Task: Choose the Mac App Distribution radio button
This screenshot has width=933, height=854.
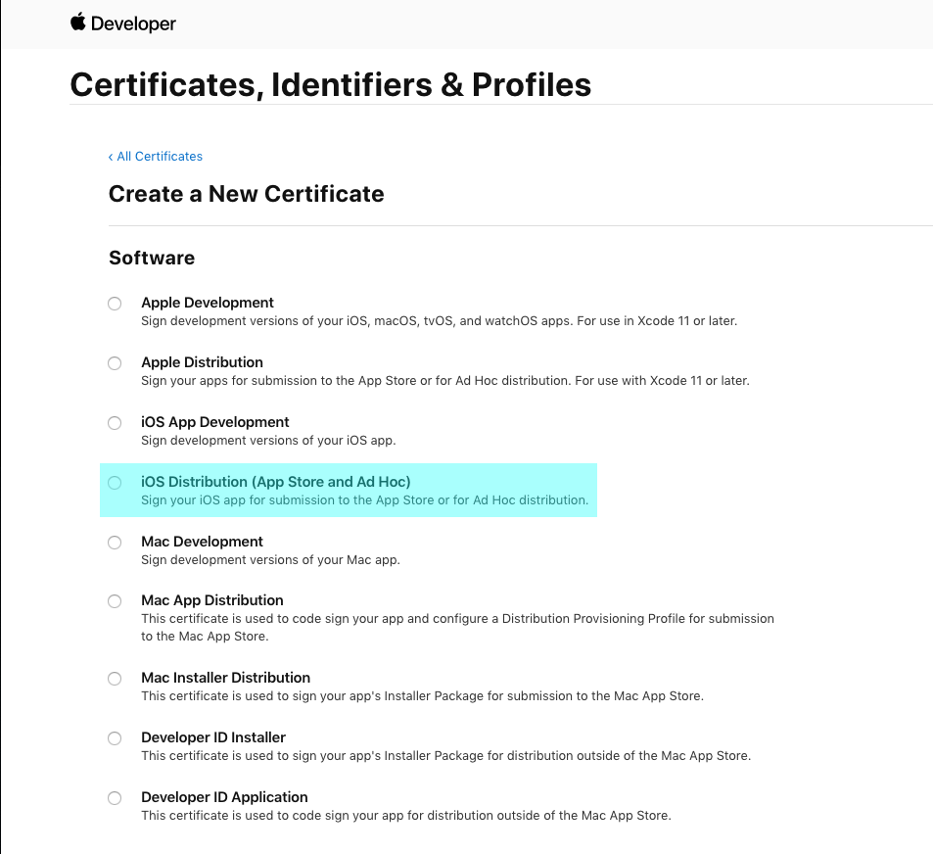Action: coord(115,601)
